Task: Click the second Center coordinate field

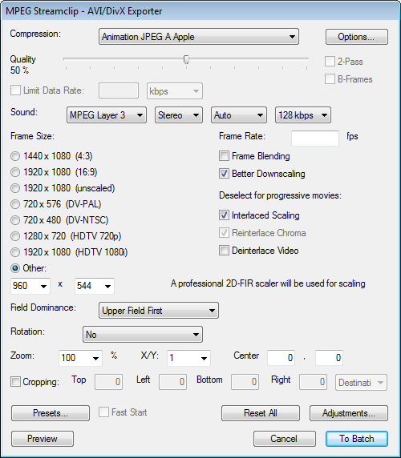Action: coord(329,358)
